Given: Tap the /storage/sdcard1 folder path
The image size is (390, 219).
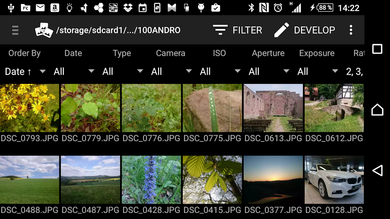Looking at the screenshot, I should pyautogui.click(x=118, y=30).
